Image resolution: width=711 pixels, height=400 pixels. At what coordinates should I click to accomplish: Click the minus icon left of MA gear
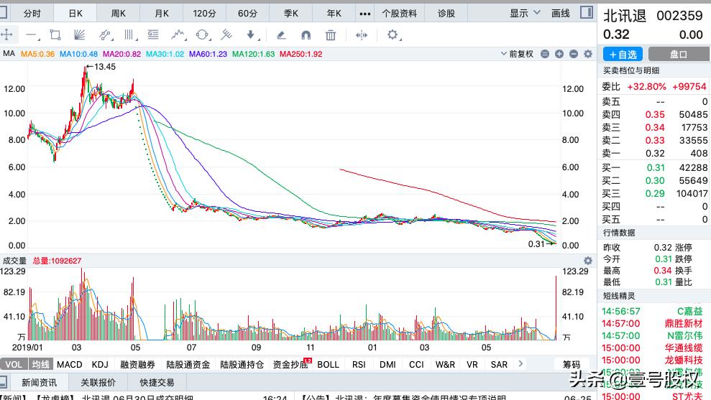[x=574, y=54]
